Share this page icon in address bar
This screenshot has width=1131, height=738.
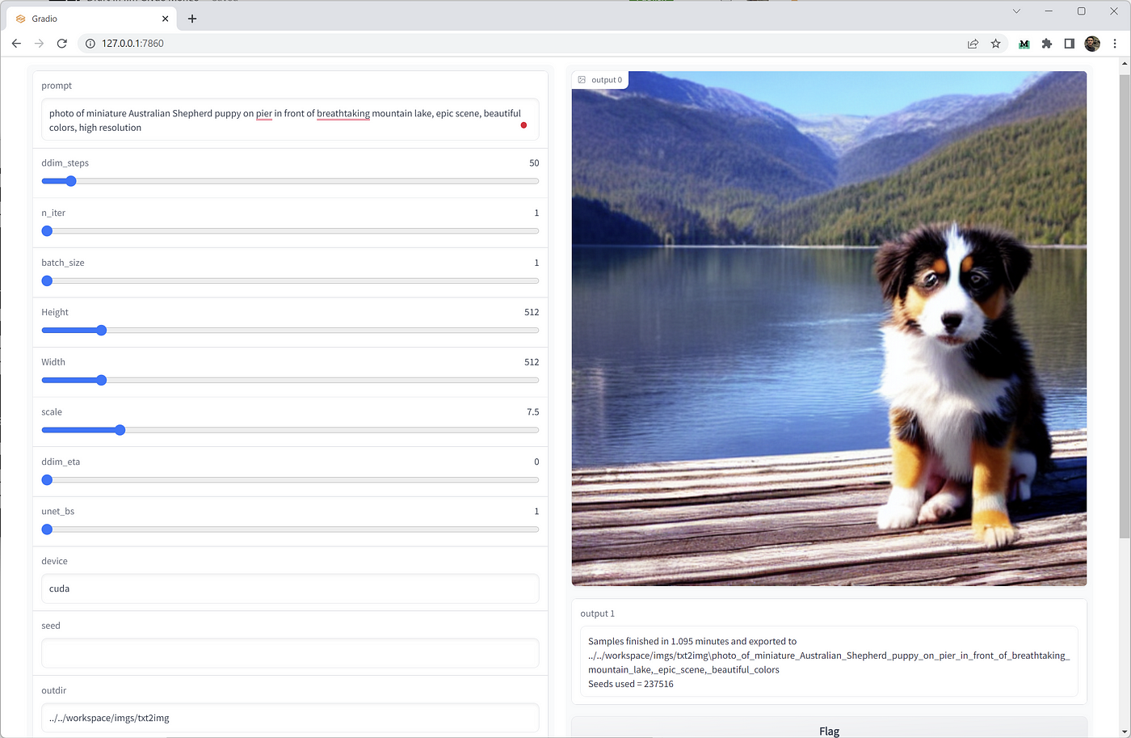tap(973, 44)
